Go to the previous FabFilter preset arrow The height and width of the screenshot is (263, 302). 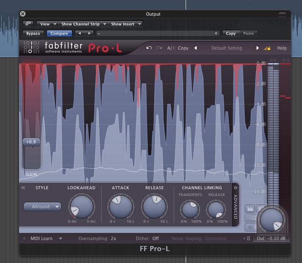click(196, 48)
